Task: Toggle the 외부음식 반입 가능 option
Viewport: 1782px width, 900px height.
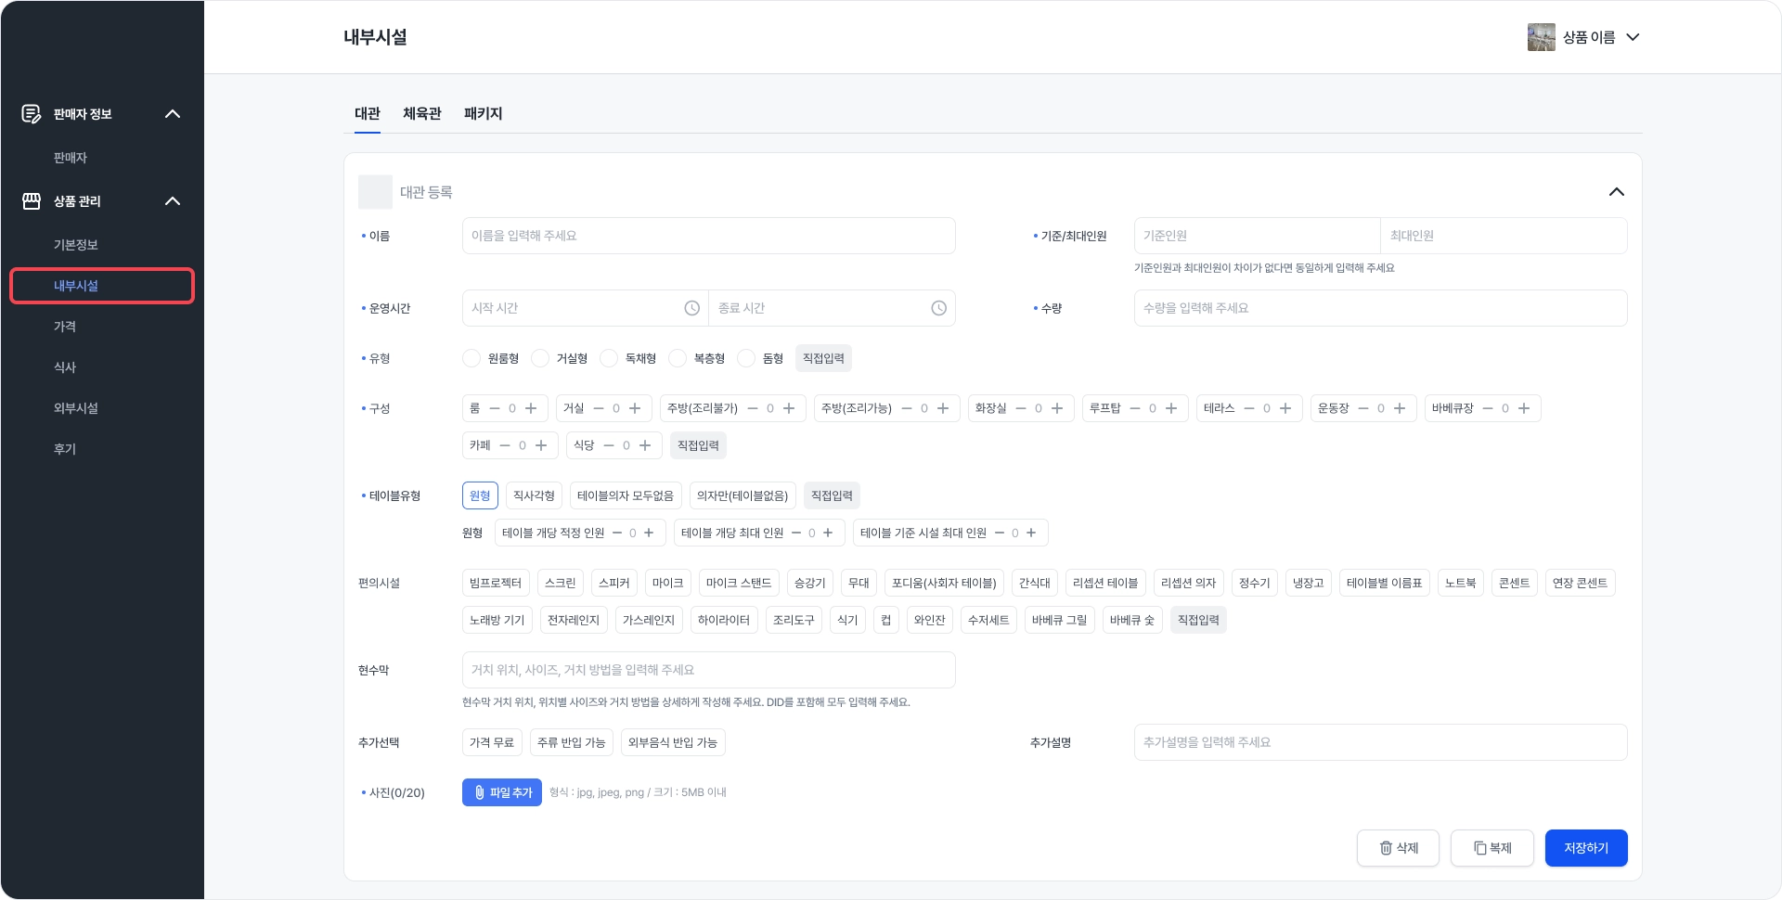Action: (x=673, y=742)
